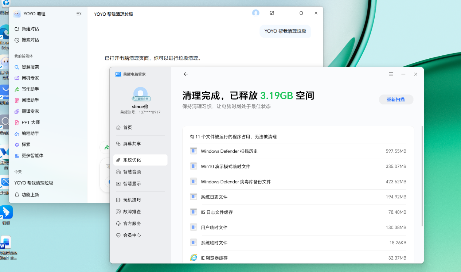
Task: Start a new conversation (新建对话)
Action: coord(27,29)
